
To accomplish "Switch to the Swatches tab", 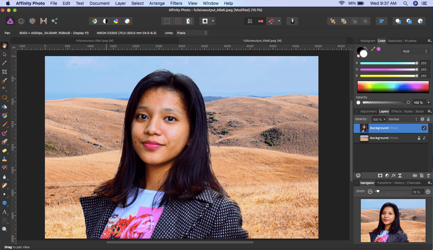I will (395, 41).
